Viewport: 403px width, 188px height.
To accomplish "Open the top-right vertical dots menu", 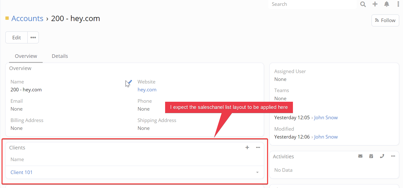I will coord(398,4).
